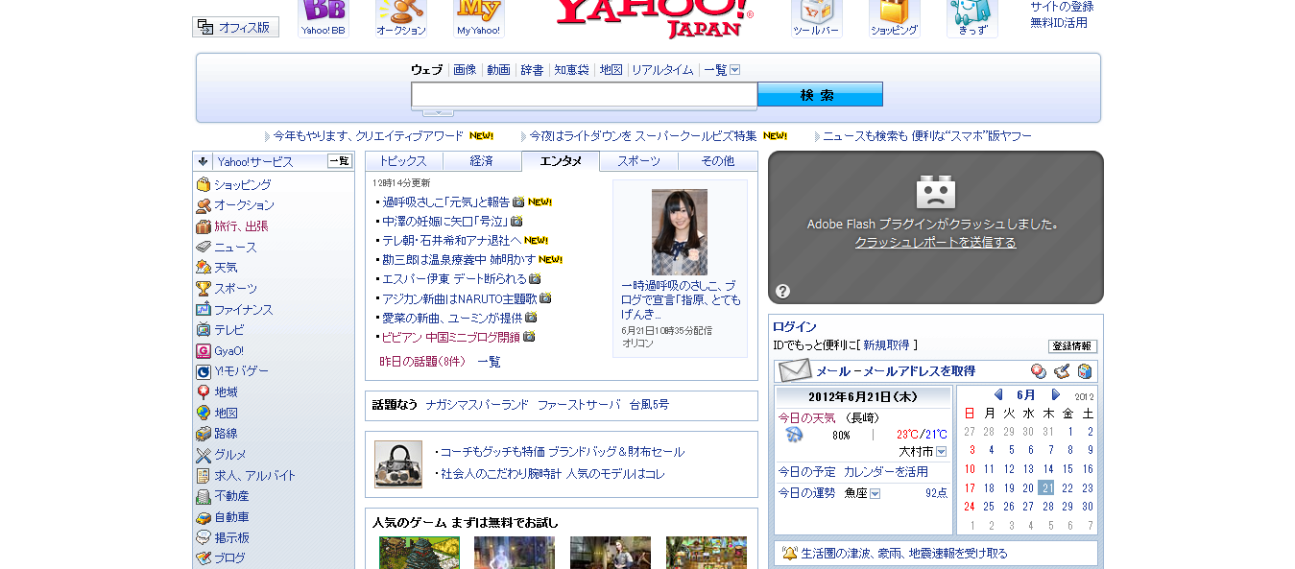The height and width of the screenshot is (569, 1295).
Task: Click the Map (地図) globe icon
Action: pyautogui.click(x=204, y=413)
